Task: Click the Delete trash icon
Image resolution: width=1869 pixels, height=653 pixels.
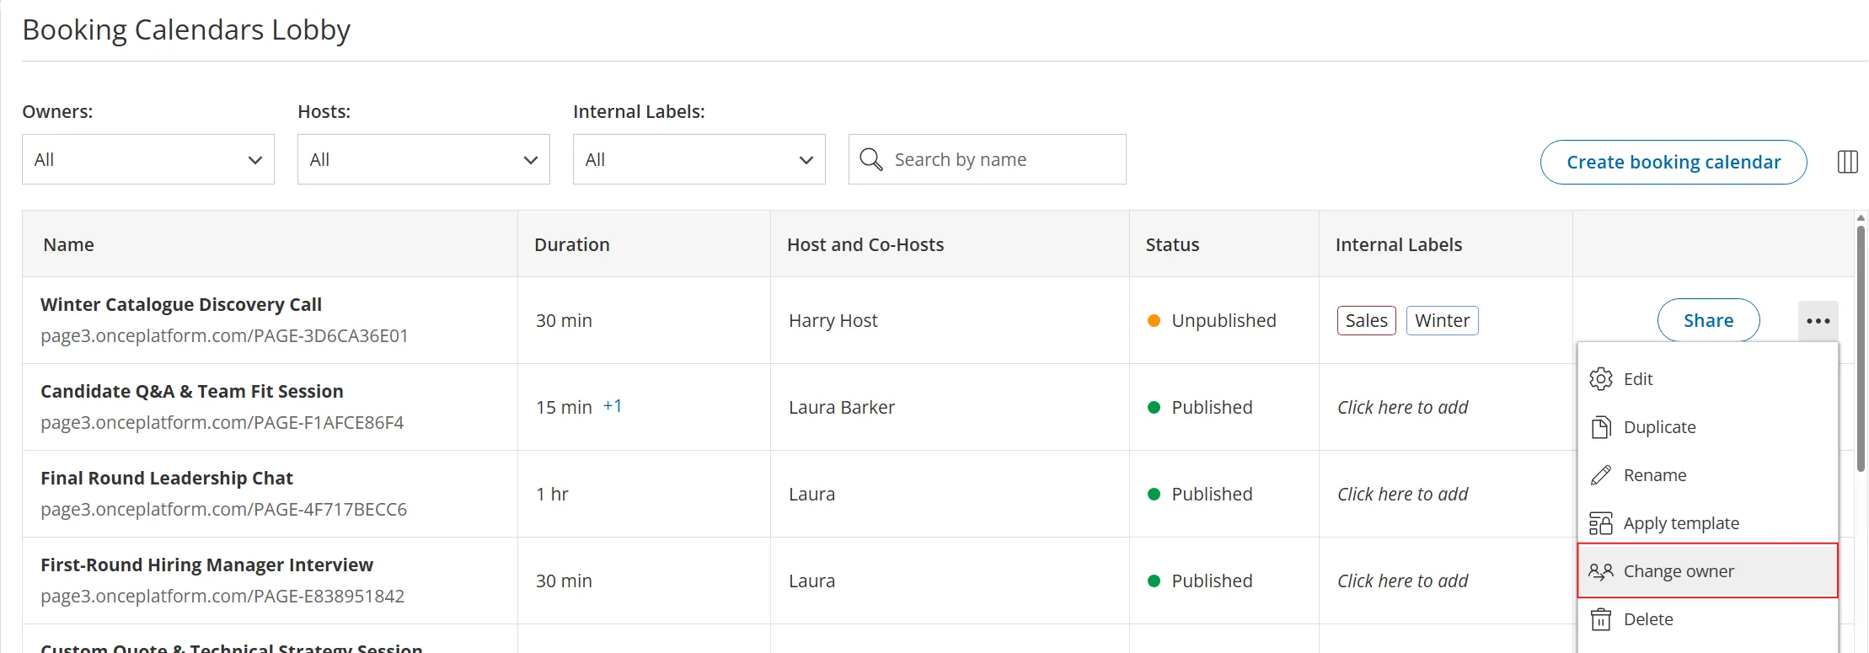Action: 1600,619
